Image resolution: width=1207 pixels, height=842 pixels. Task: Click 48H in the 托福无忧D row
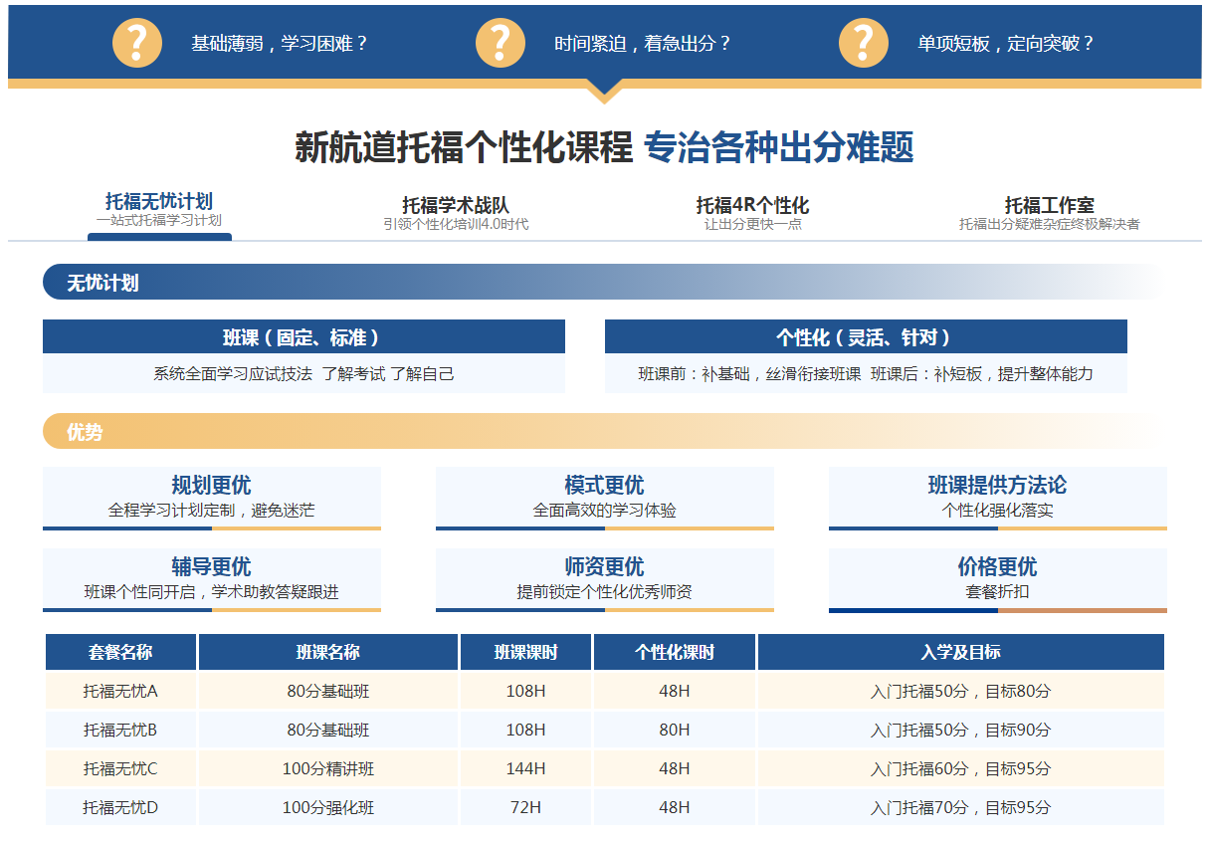tap(675, 807)
